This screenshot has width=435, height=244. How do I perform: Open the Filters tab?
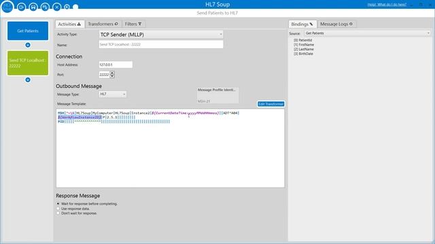(133, 24)
